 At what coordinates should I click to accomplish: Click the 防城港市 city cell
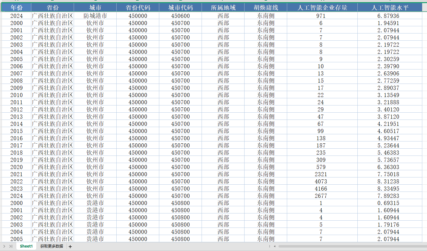click(95, 16)
